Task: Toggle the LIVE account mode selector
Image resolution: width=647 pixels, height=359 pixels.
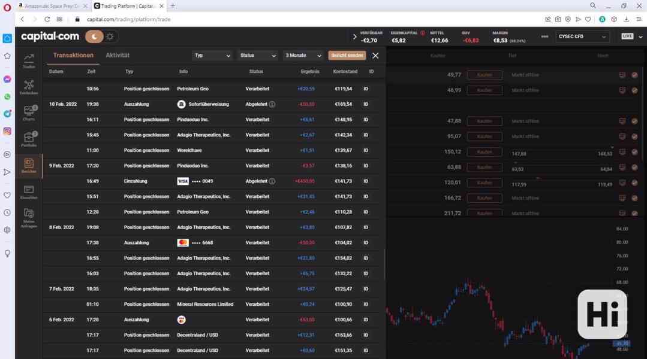Action: (631, 36)
